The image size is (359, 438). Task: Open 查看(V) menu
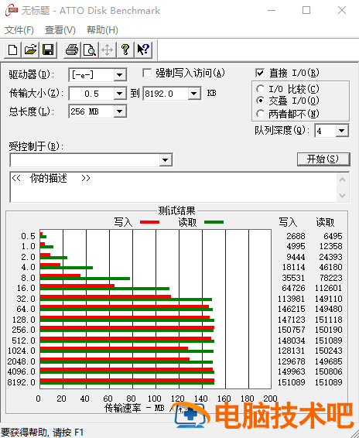coord(60,30)
